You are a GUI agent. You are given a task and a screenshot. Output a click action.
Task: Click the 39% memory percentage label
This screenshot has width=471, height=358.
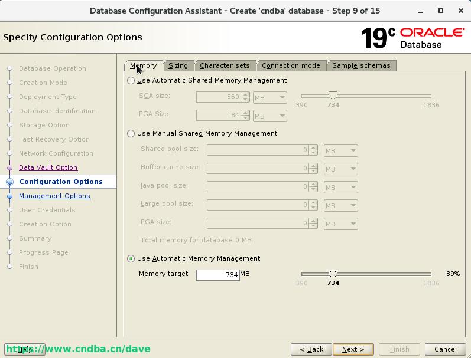(x=453, y=274)
